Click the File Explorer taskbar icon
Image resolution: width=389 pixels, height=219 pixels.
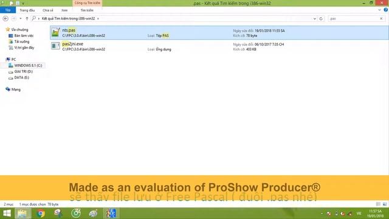coord(22,214)
